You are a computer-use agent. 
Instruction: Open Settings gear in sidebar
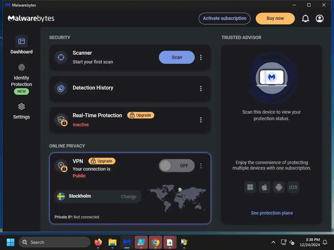[22, 106]
